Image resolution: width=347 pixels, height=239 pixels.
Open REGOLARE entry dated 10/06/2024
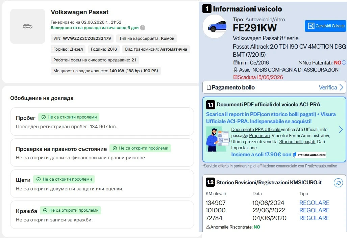click(314, 203)
